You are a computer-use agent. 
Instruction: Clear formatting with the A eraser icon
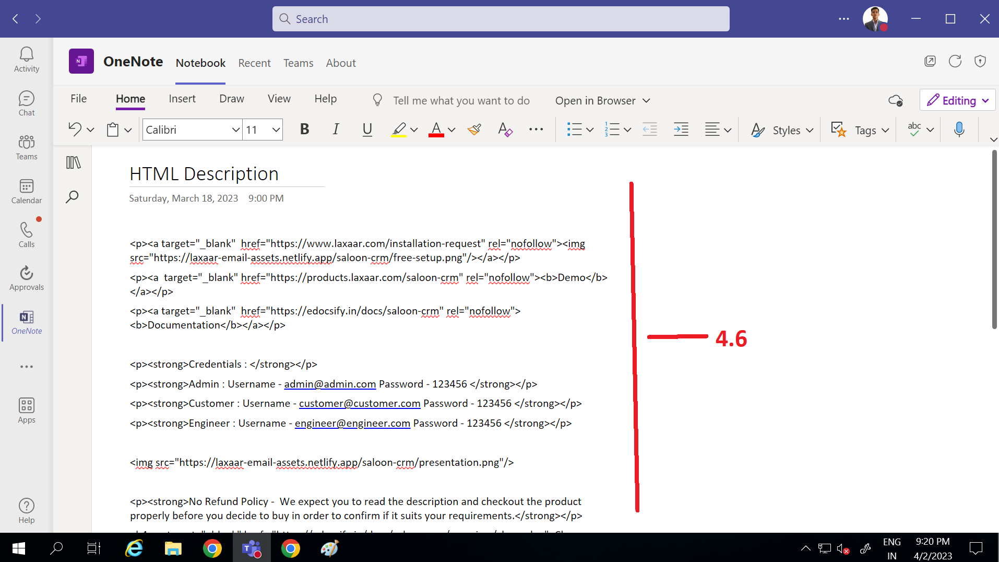pos(505,130)
